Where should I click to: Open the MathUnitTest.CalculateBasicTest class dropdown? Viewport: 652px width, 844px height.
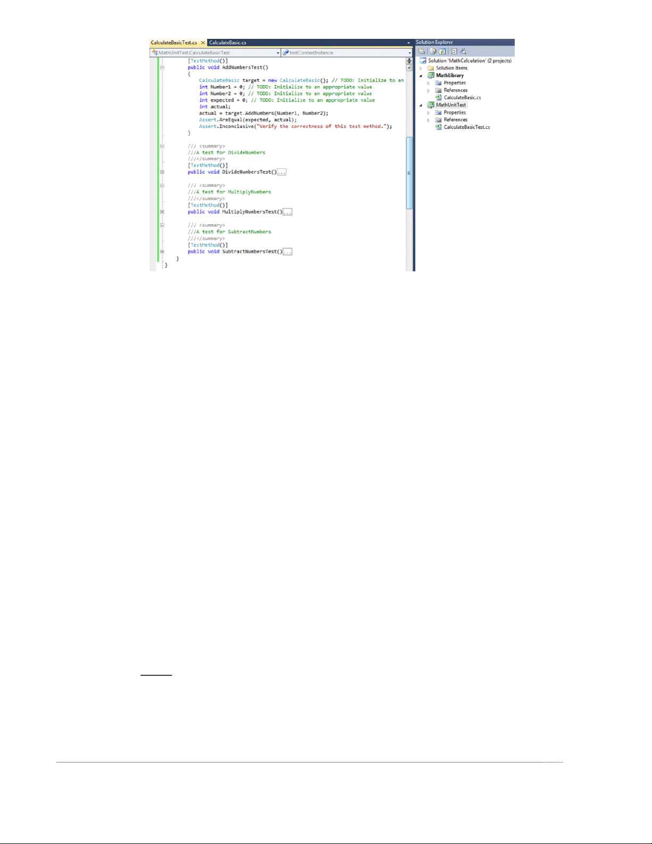(278, 53)
